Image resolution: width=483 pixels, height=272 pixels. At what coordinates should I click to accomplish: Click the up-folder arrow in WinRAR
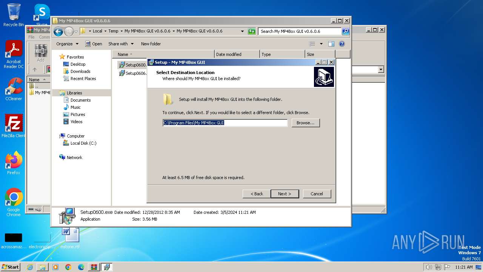(x=35, y=70)
